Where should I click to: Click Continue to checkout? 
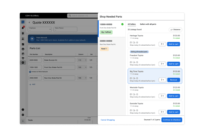(172, 120)
